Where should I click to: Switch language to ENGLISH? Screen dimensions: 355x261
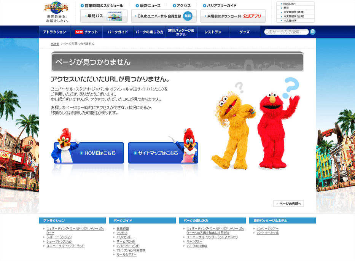289,4
